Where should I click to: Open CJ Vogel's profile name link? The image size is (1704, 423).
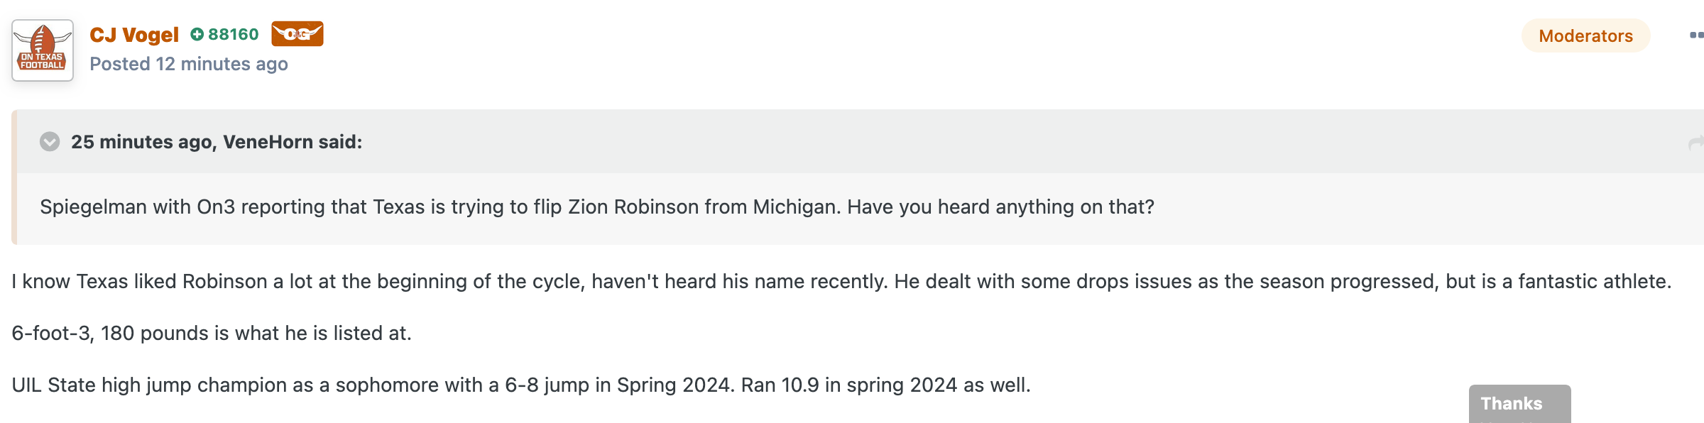(134, 34)
